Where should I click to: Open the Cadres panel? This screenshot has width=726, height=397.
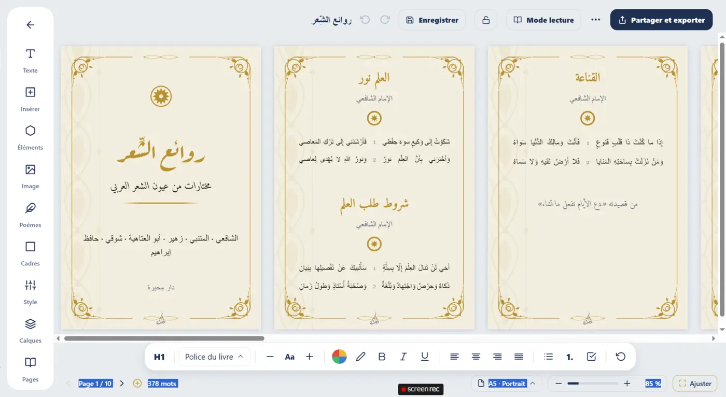click(x=30, y=253)
